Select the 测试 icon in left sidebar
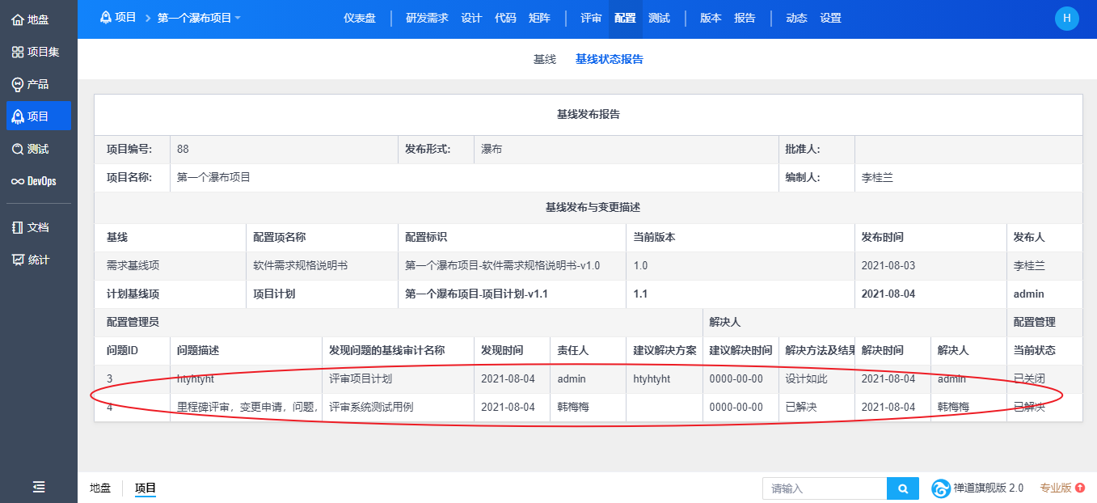The image size is (1097, 503). pos(18,149)
